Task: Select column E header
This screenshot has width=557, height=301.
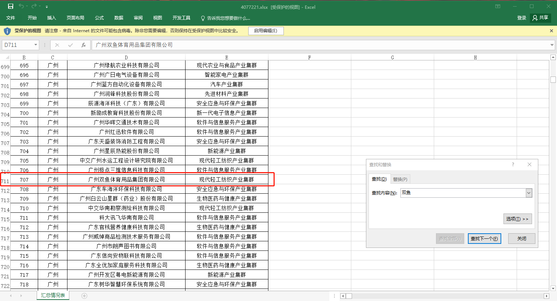Action: [x=227, y=57]
